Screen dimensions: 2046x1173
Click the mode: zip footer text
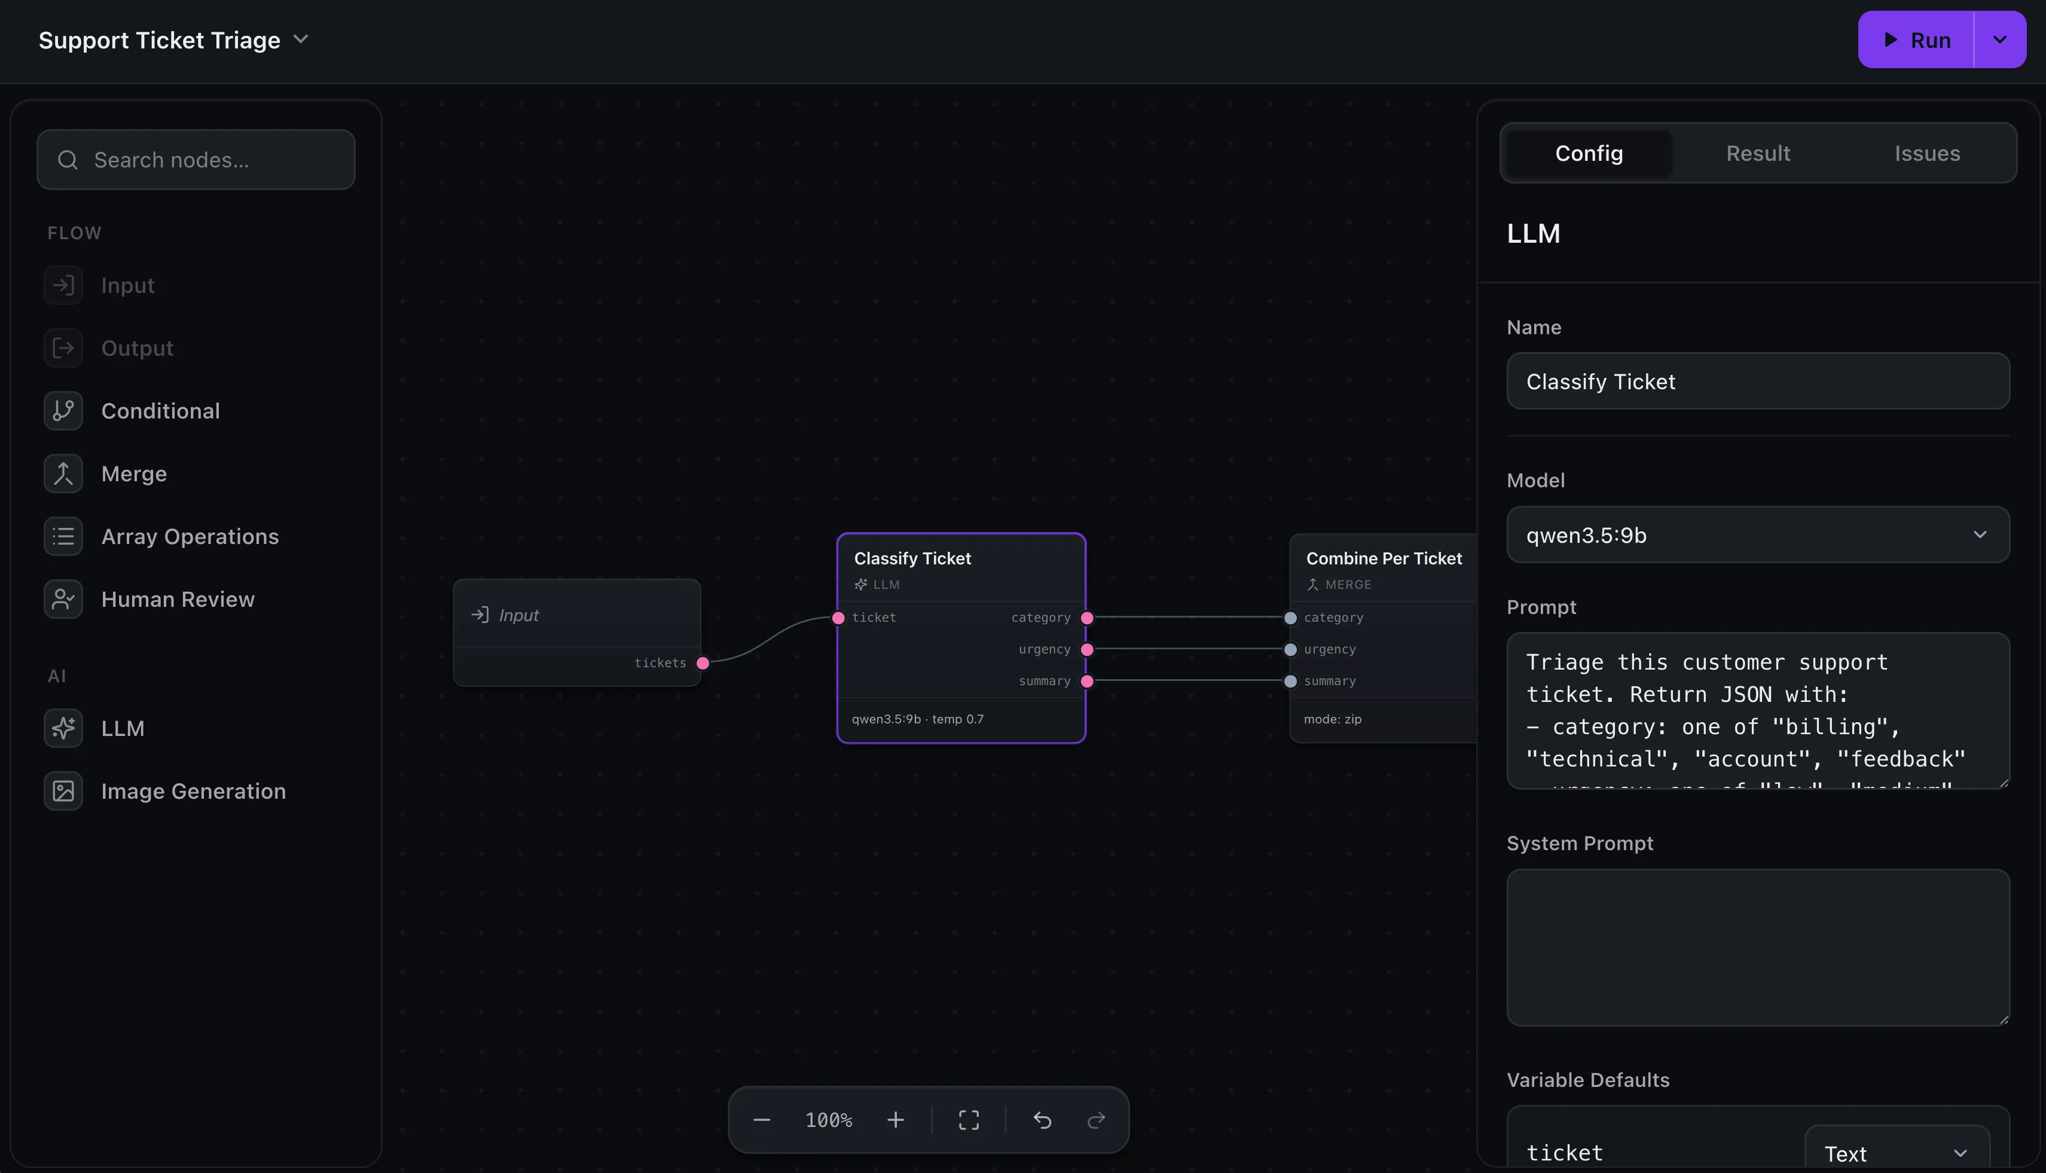(x=1332, y=719)
